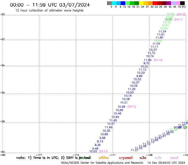Select the wave height 10.84
The width and height of the screenshot is (188, 165).
coord(115,117)
